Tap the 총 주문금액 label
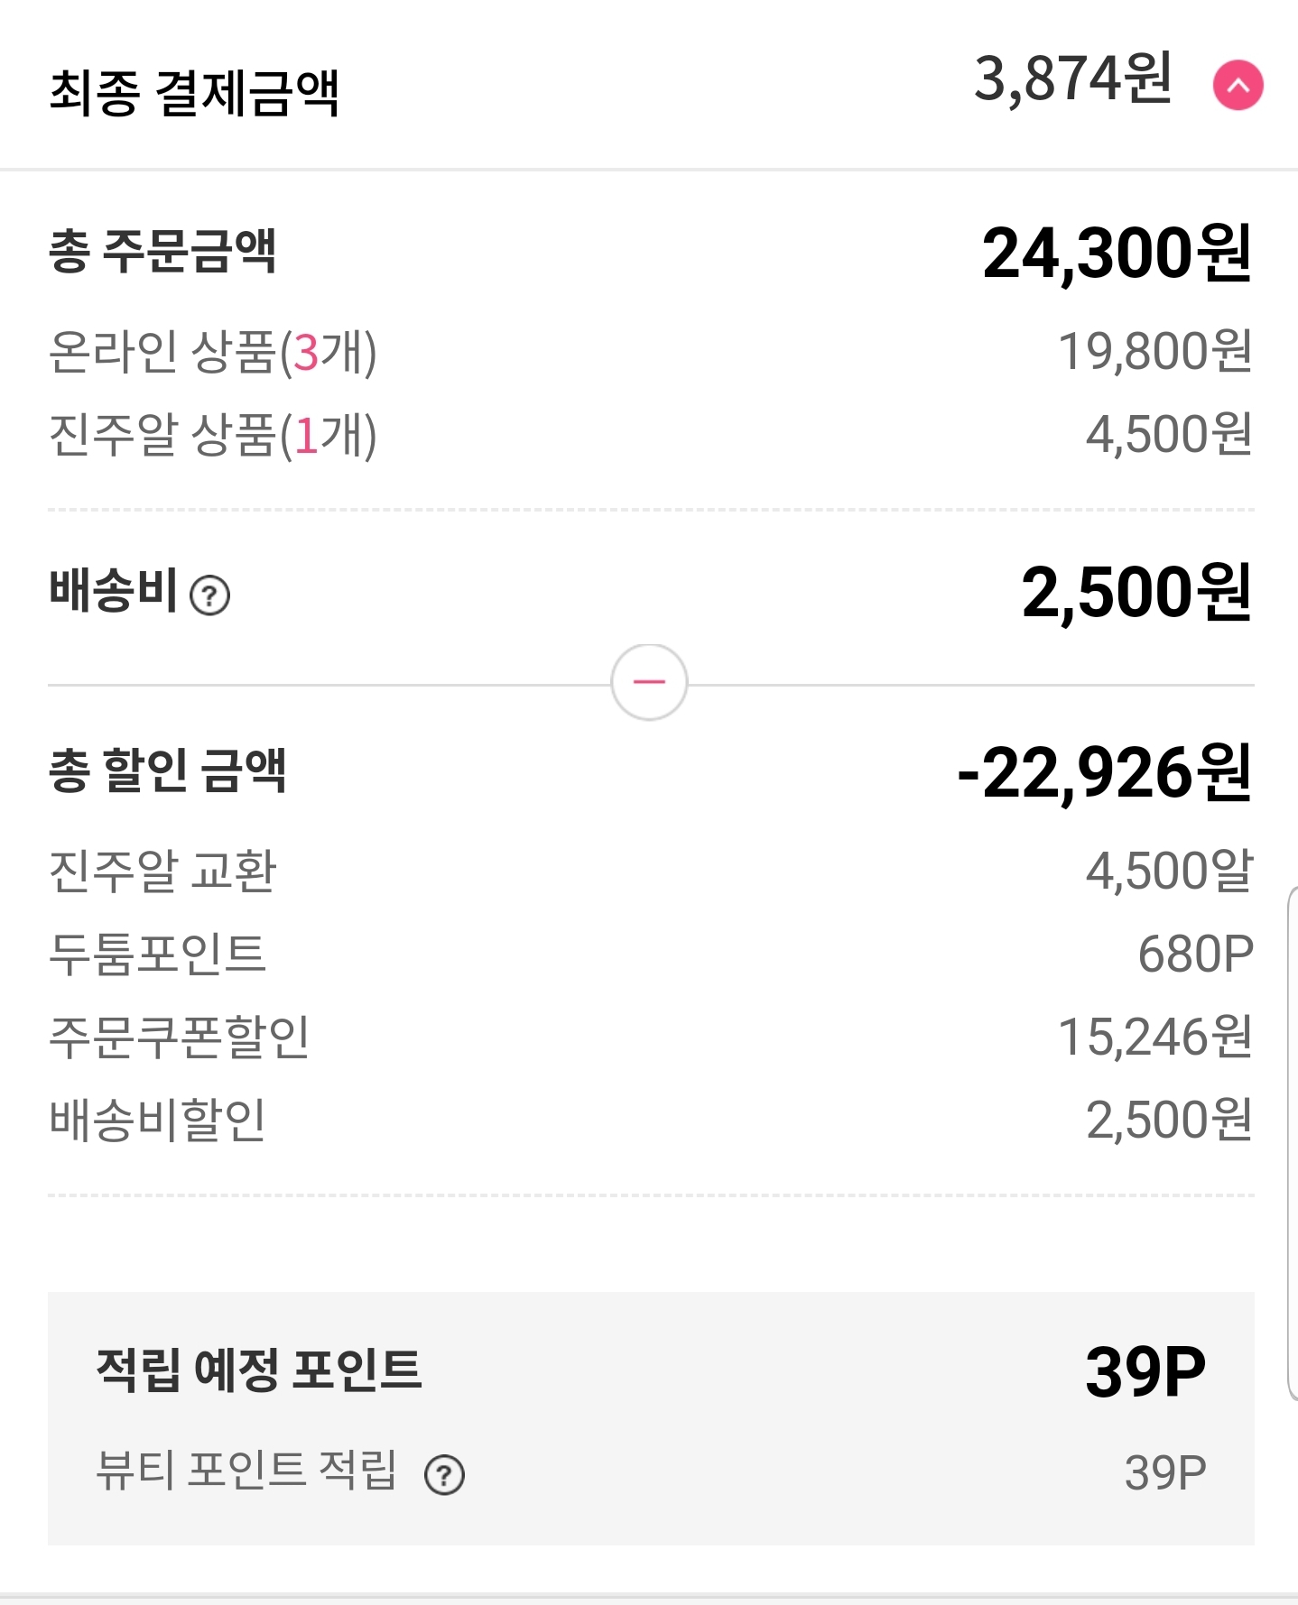1298x1605 pixels. pos(162,251)
